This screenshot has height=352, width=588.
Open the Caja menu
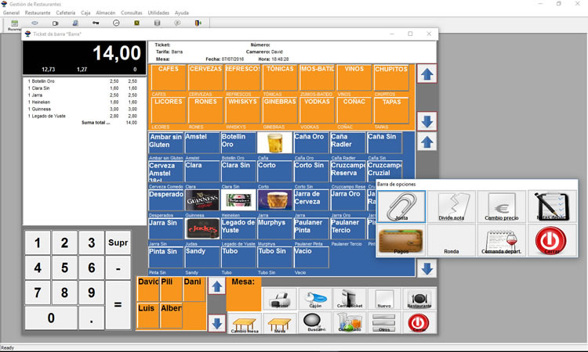click(x=85, y=13)
